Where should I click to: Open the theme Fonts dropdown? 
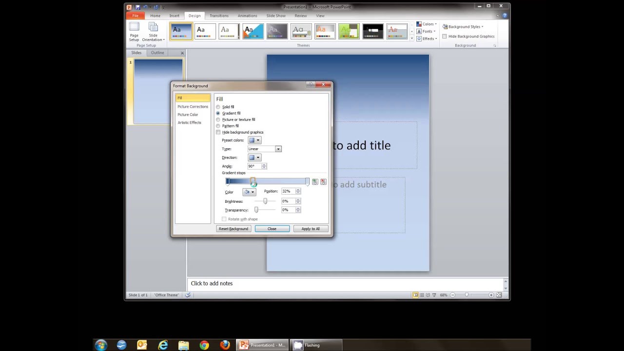[426, 31]
